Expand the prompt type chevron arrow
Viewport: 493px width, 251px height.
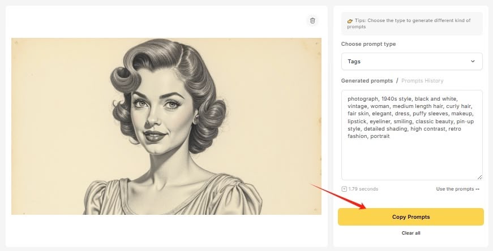(x=473, y=61)
